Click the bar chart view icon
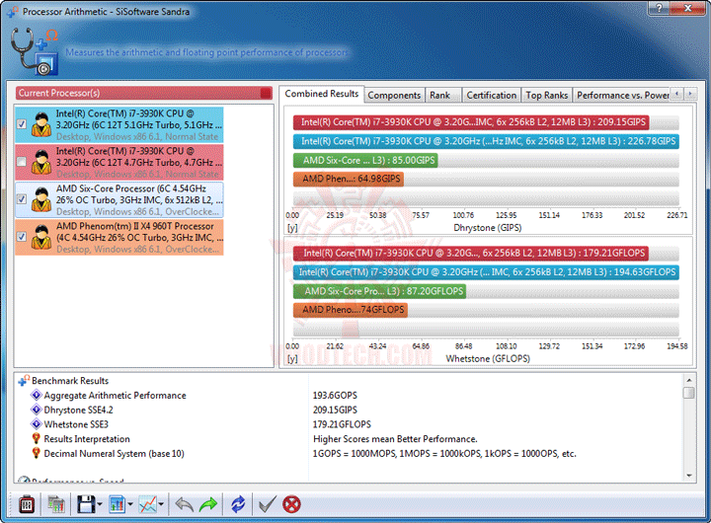This screenshot has height=523, width=711. [117, 504]
